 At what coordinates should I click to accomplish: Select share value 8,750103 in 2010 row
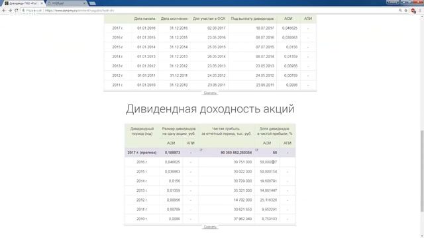[269, 219]
